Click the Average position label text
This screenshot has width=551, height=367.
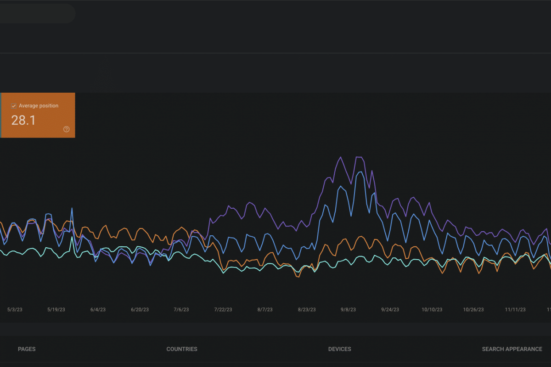[x=39, y=106]
